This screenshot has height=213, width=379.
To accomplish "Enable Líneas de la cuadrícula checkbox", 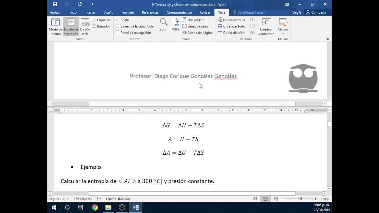I will click(x=118, y=26).
